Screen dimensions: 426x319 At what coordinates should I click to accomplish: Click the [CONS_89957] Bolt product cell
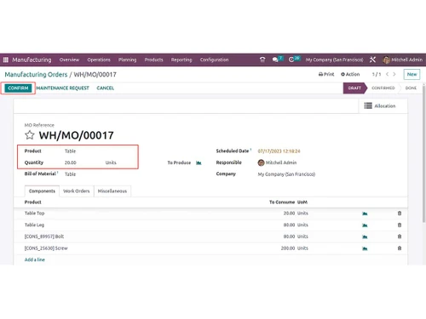(44, 236)
